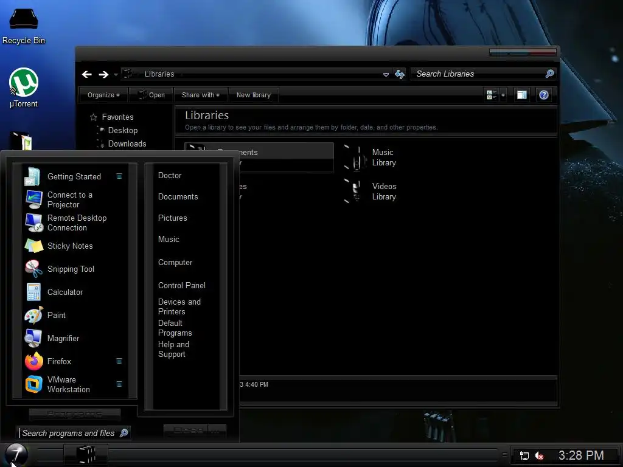The width and height of the screenshot is (623, 467).
Task: Expand Firefox jump list arrow
Action: [x=119, y=361]
